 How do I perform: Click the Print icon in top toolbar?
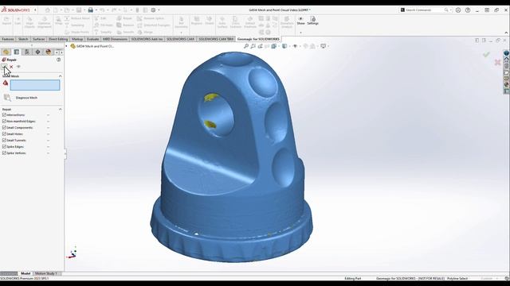pyautogui.click(x=90, y=10)
